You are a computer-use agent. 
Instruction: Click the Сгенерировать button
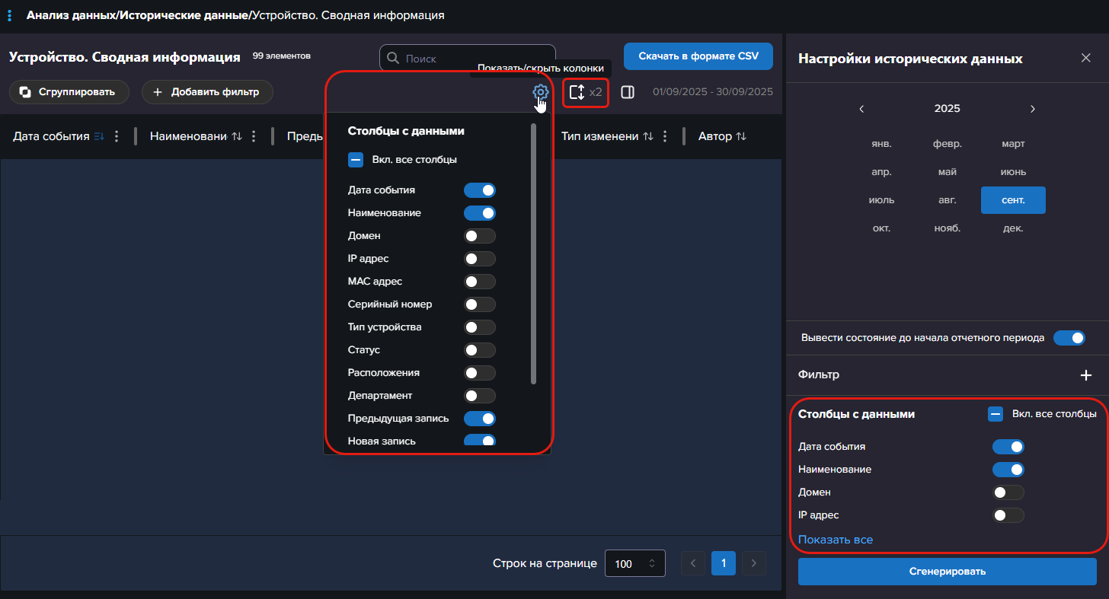click(947, 572)
